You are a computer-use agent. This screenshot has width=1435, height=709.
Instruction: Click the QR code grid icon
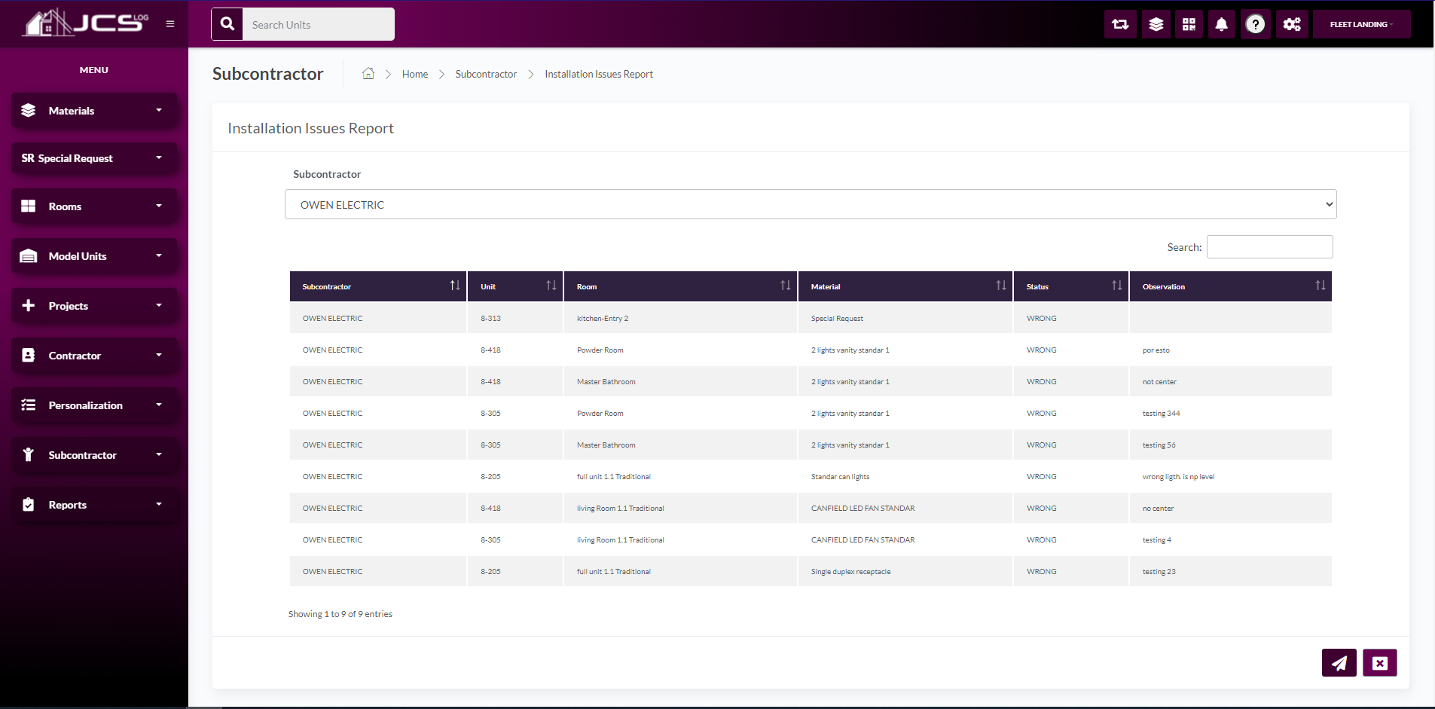(x=1189, y=25)
